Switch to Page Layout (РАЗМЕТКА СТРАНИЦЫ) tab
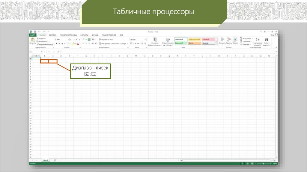The width and height of the screenshot is (307, 172). coord(68,35)
